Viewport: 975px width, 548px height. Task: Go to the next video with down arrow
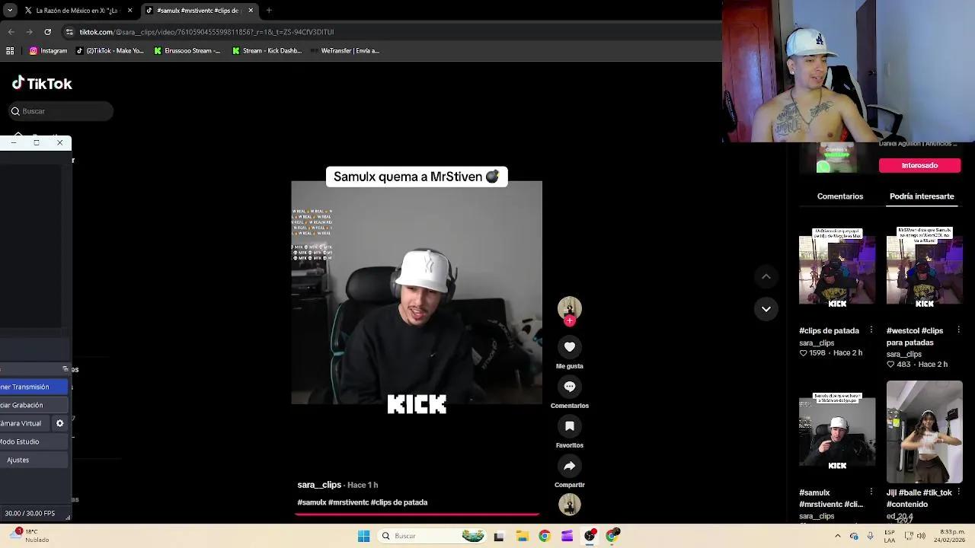tap(766, 309)
